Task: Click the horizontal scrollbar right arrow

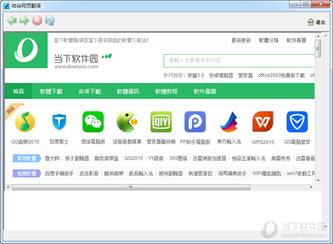Action: (311, 187)
